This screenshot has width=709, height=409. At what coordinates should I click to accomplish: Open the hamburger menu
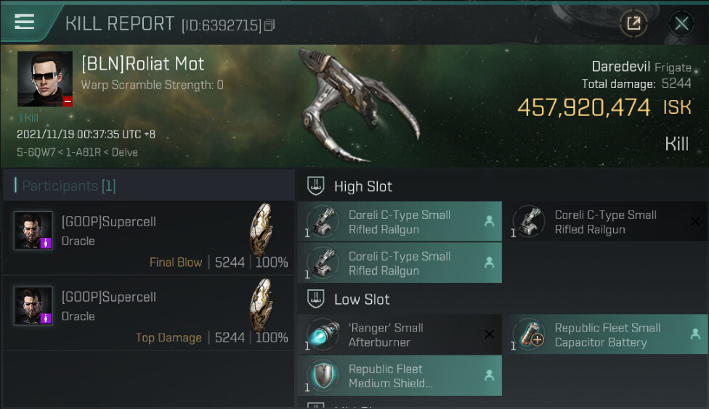[x=25, y=22]
